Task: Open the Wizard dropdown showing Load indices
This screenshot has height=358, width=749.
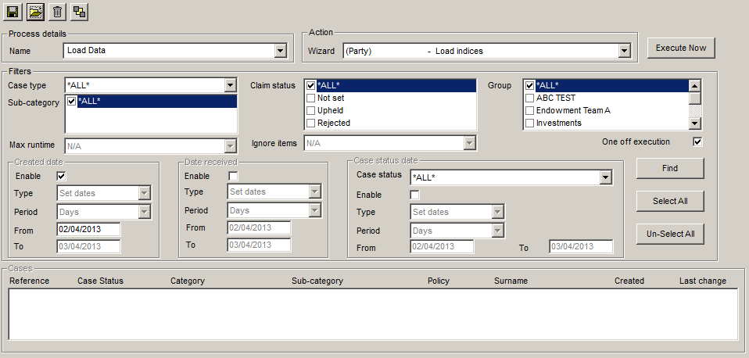Action: (x=624, y=51)
